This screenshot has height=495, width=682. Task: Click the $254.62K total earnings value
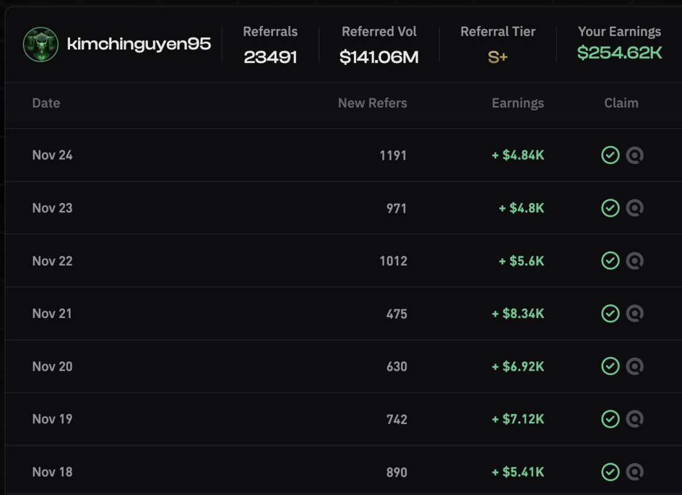coord(619,53)
